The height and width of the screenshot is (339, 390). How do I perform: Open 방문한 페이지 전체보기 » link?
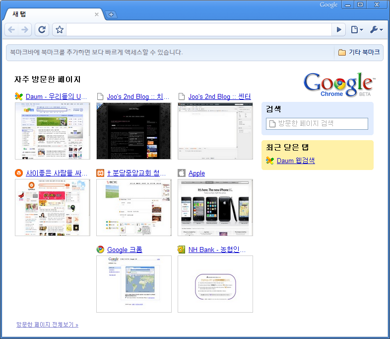coord(47,325)
